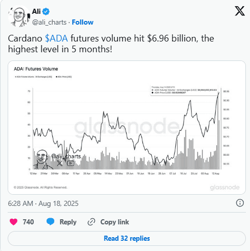Click the glassnode logo in chart corner

point(224,187)
